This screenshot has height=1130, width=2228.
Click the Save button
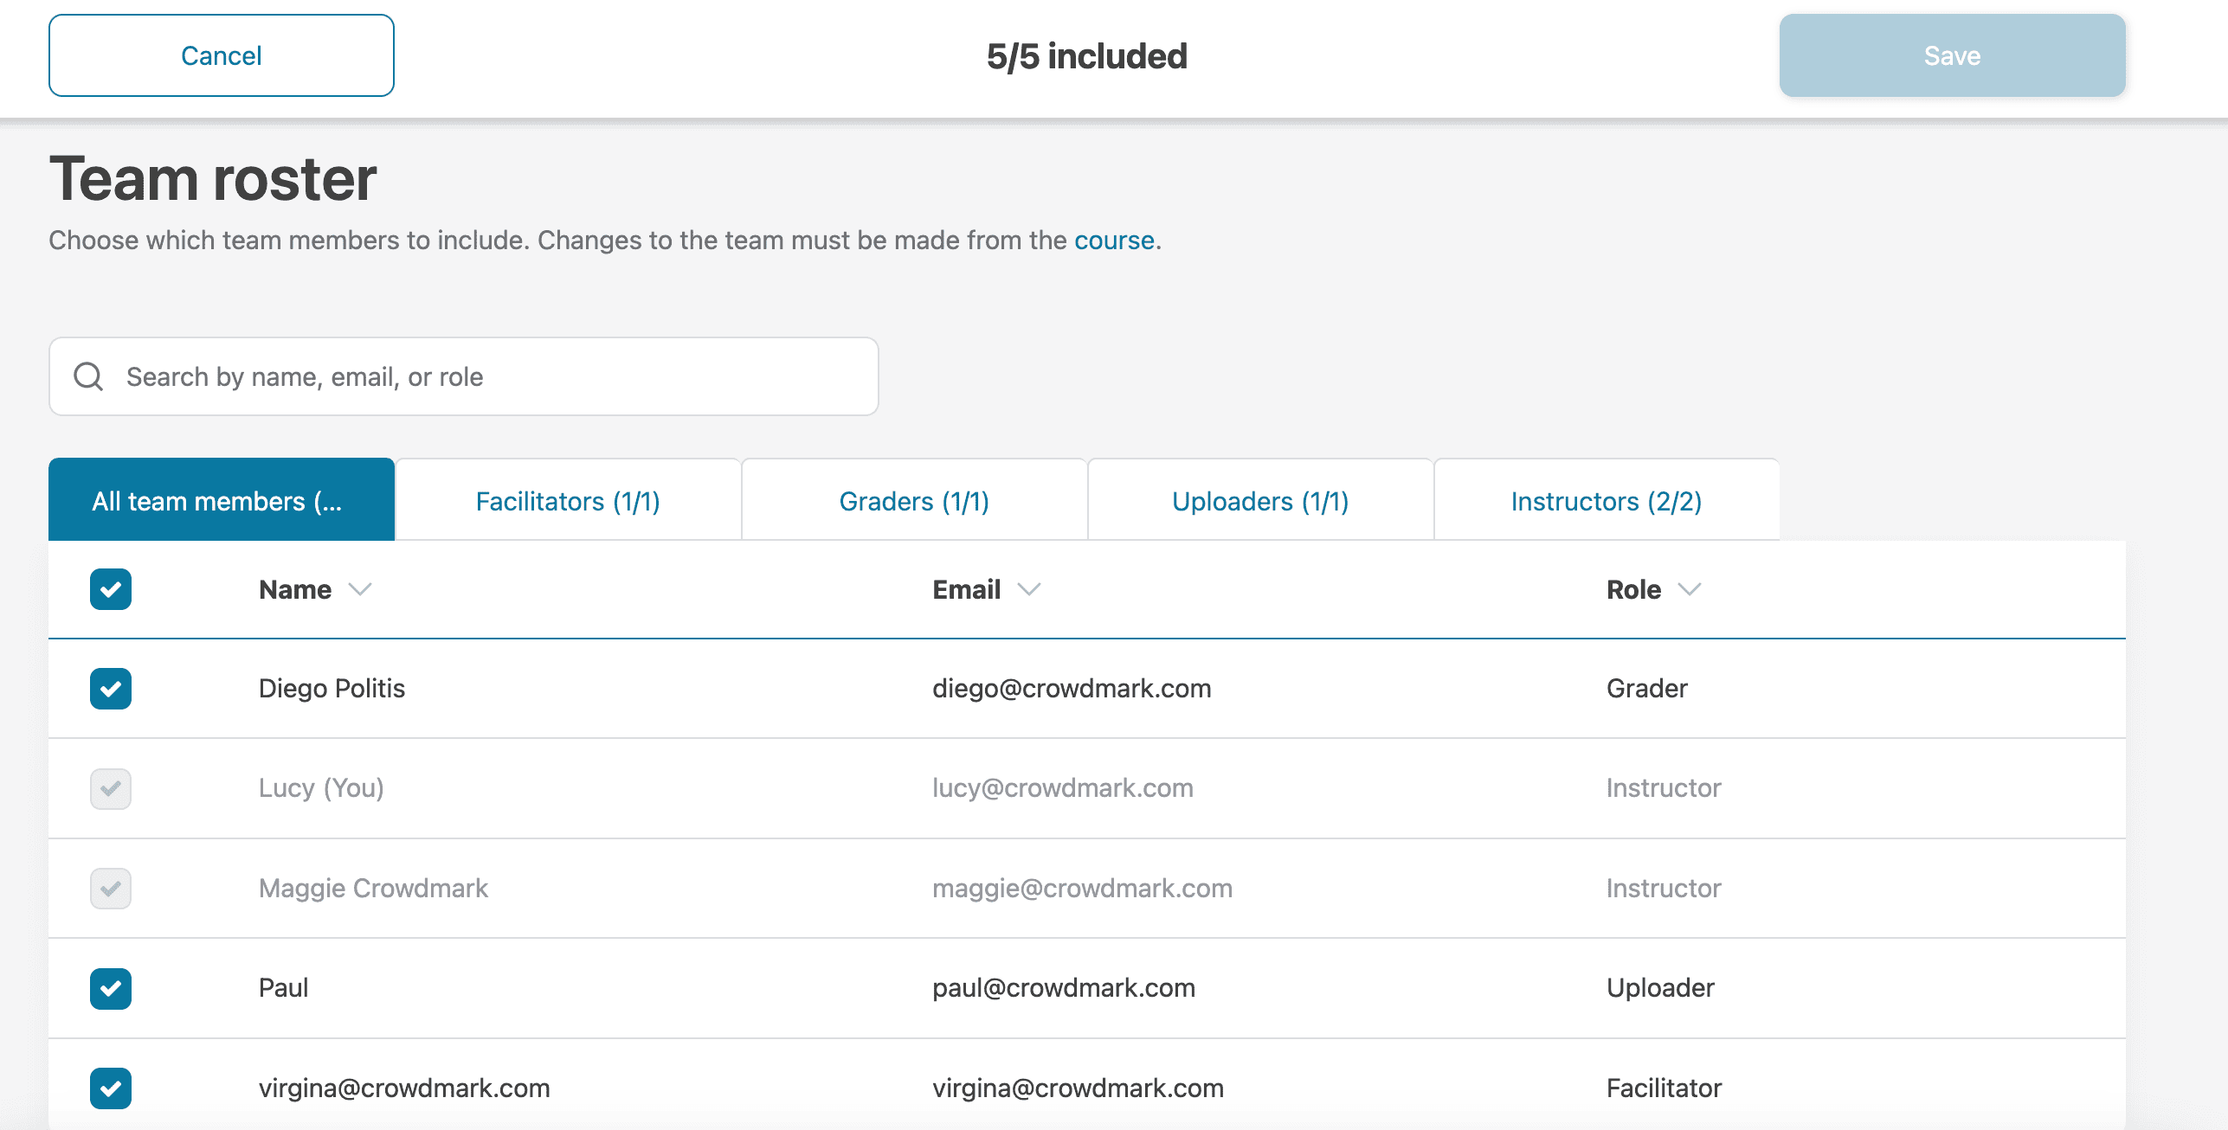tap(1952, 55)
